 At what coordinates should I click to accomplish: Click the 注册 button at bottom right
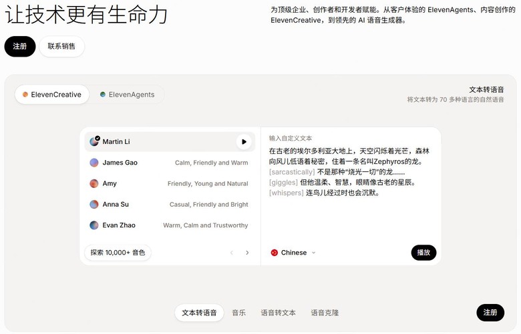coord(490,313)
